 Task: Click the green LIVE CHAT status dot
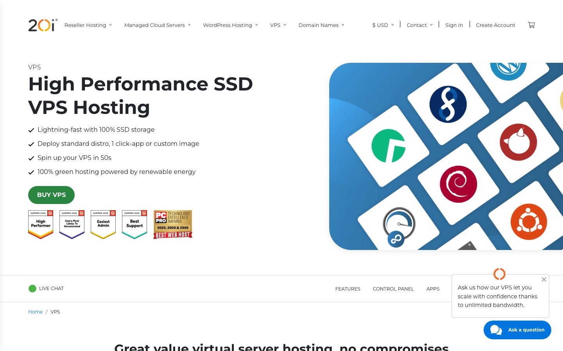[x=32, y=289]
